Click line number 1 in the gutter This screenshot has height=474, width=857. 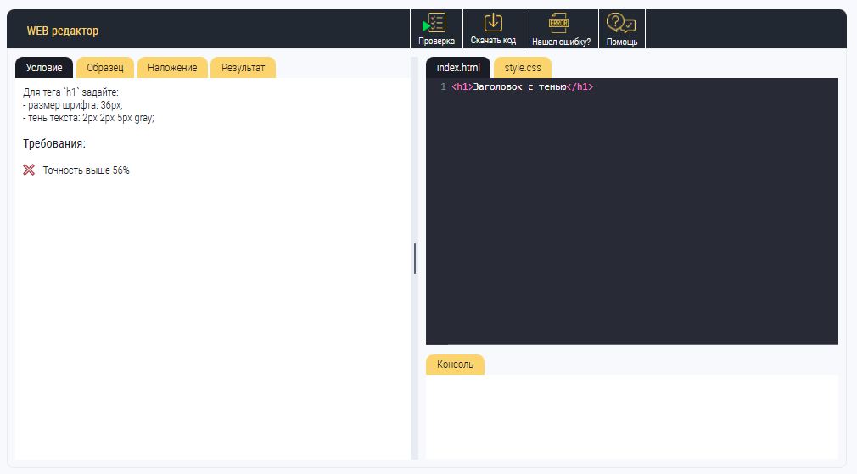pos(443,87)
